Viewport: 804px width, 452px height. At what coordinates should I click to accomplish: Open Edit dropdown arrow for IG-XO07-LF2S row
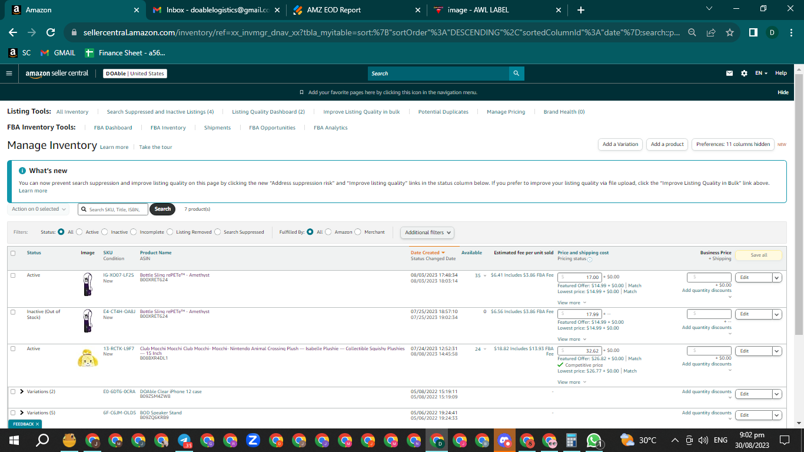(777, 278)
